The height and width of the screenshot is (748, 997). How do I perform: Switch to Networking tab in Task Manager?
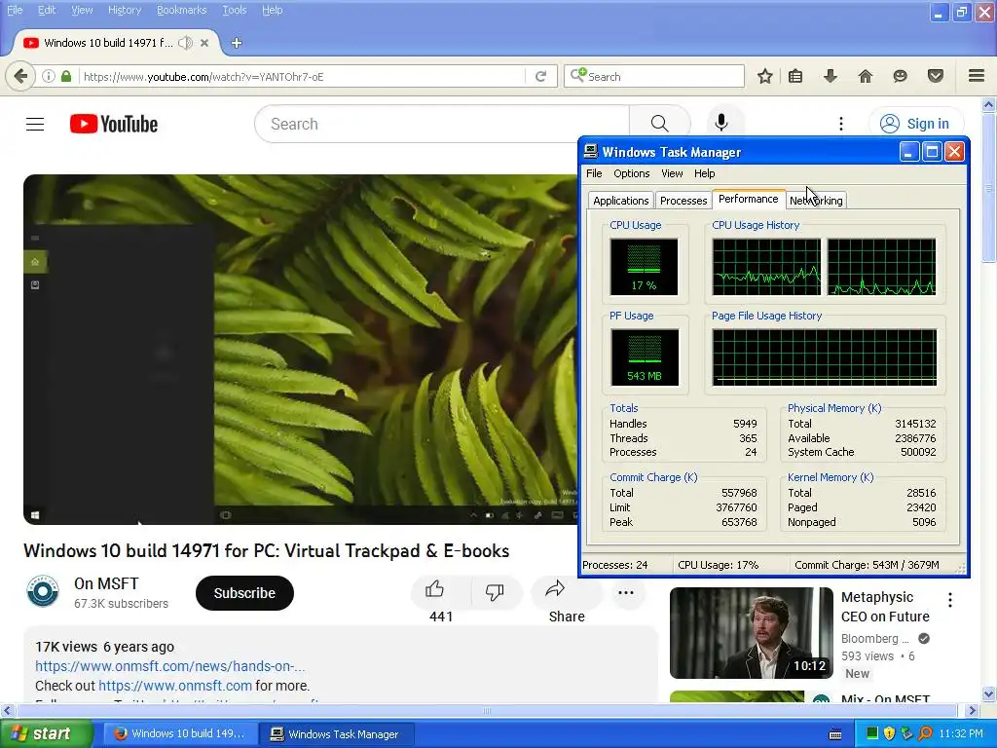(x=817, y=201)
